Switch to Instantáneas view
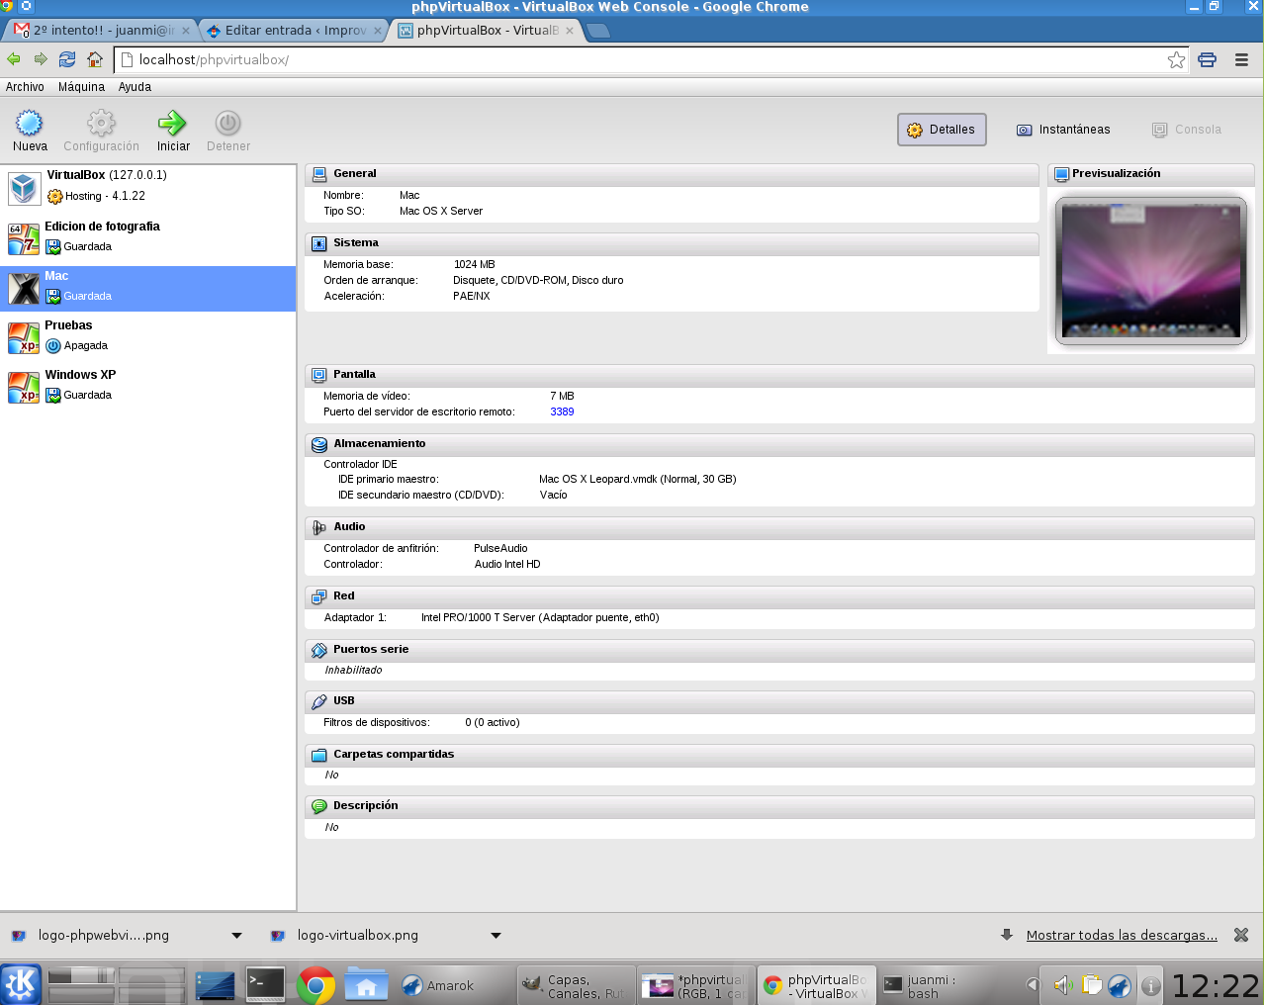Viewport: 1264px width, 1005px height. [x=1063, y=130]
